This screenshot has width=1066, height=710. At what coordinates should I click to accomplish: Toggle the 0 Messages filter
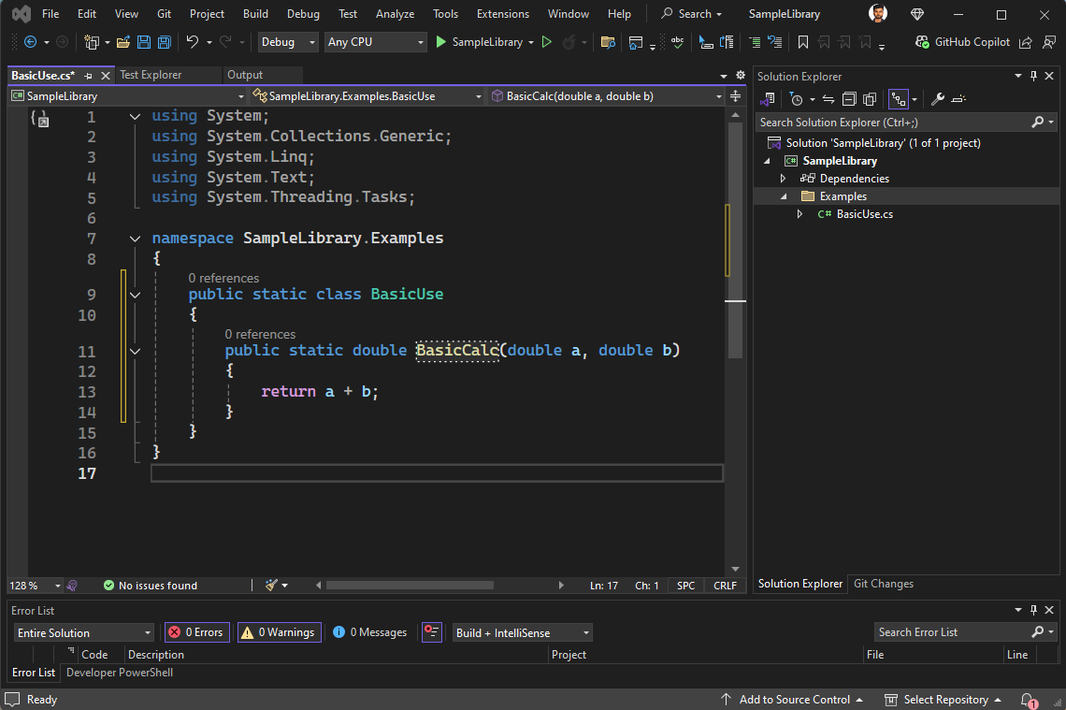click(x=370, y=632)
